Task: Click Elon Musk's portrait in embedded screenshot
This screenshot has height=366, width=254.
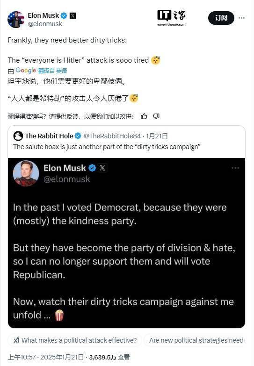Action: tap(26, 173)
